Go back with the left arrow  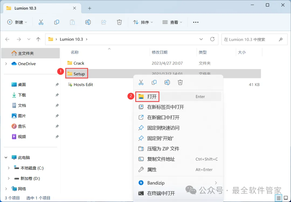coord(8,39)
